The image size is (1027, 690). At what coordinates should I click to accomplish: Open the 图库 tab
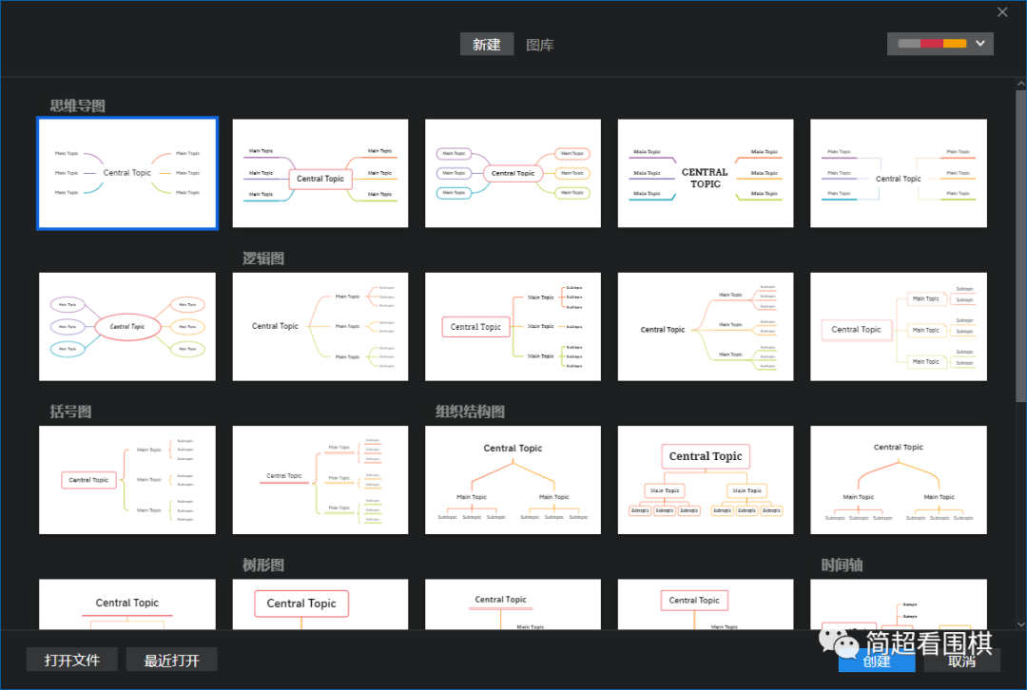540,45
